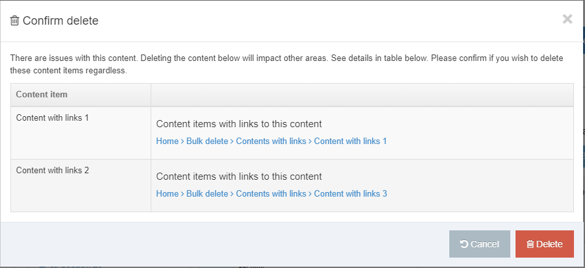Click the trash icon beside the Confirm delete title
The width and height of the screenshot is (585, 268).
[15, 21]
